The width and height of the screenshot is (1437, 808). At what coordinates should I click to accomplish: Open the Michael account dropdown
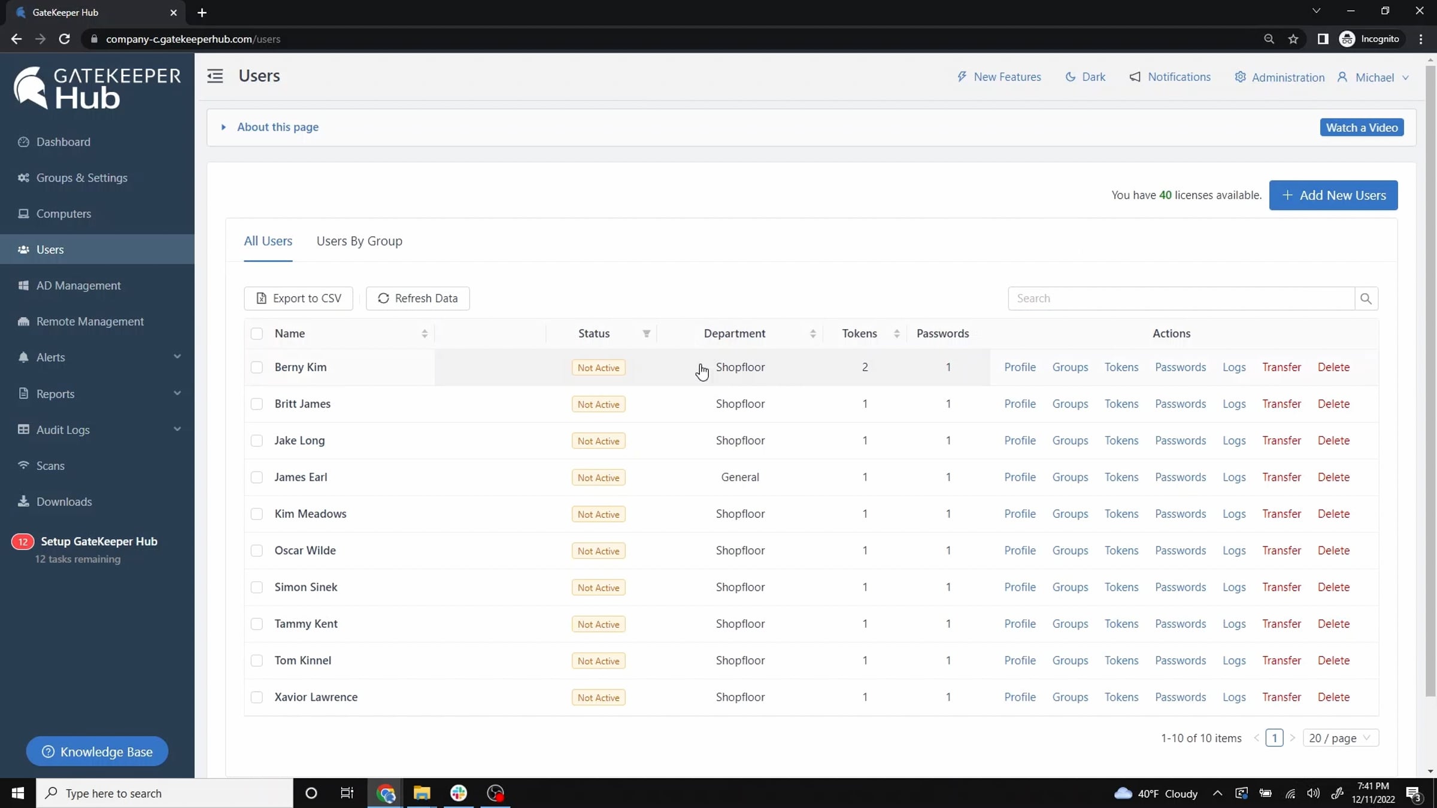pos(1373,77)
